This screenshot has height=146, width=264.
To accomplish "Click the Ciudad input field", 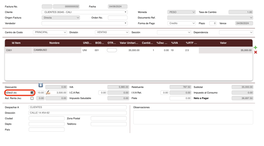I will (47, 118).
